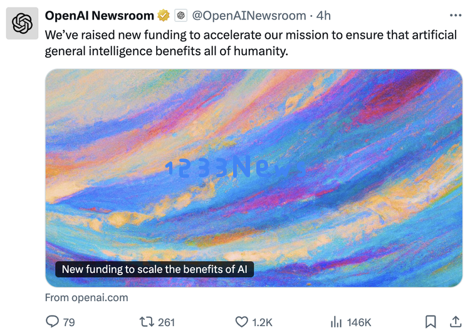Click the OpenAI affiliation badge icon
This screenshot has width=470, height=333.
pyautogui.click(x=180, y=16)
